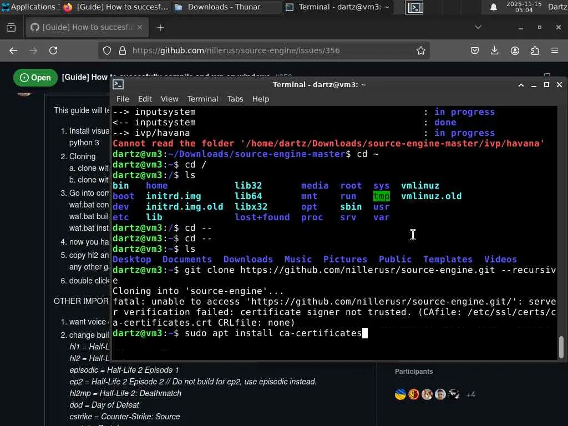Click the terminal window title icon
Image resolution: width=568 pixels, height=426 pixels.
pos(118,84)
